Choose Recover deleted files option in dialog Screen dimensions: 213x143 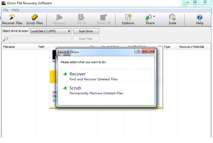click(x=106, y=75)
